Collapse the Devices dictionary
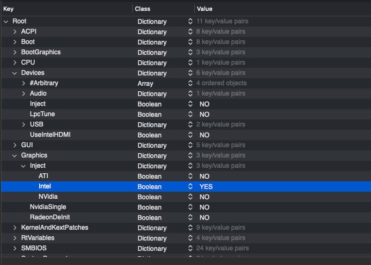The height and width of the screenshot is (265, 371). pos(15,73)
